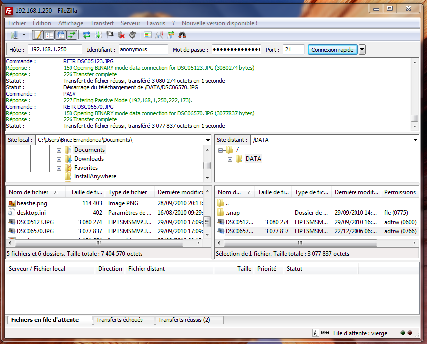Toggle the message log display
This screenshot has height=344, width=427.
[x=37, y=35]
